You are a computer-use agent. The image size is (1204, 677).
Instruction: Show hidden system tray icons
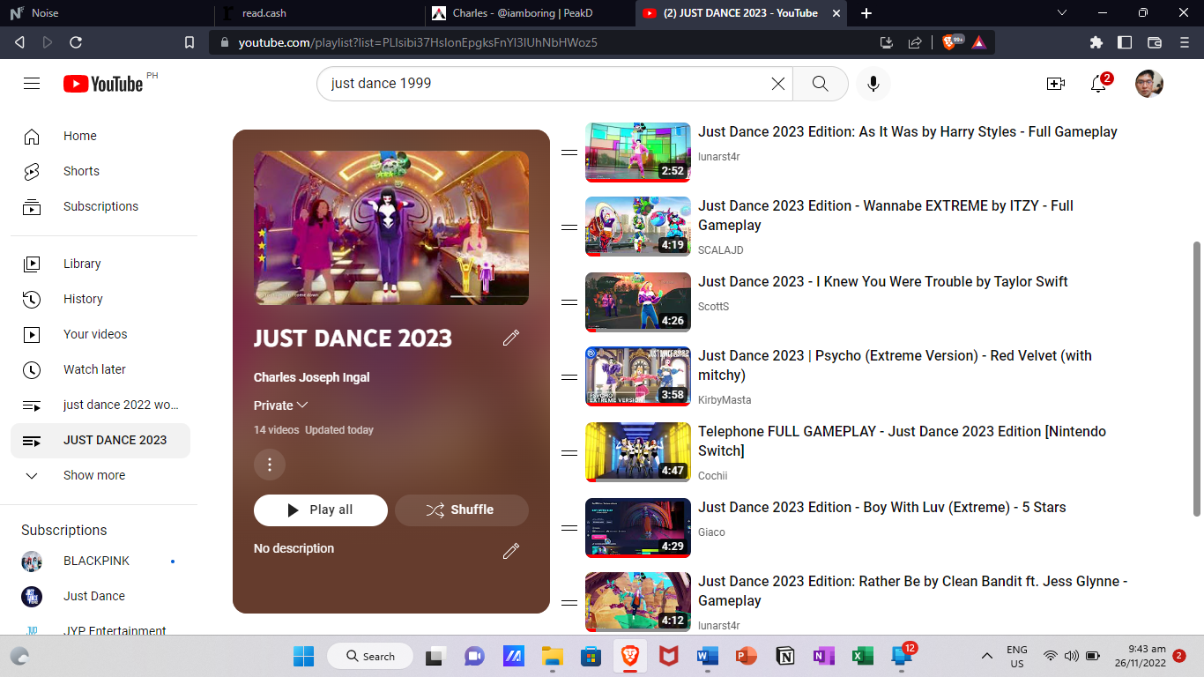[x=987, y=656]
